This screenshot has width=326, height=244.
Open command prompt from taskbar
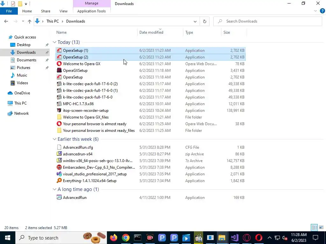[x=138, y=238]
